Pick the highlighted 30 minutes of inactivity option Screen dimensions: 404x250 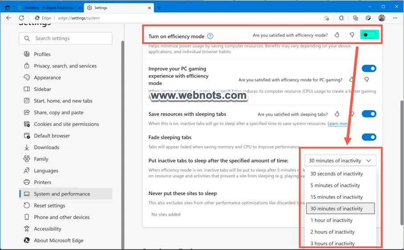click(x=340, y=209)
